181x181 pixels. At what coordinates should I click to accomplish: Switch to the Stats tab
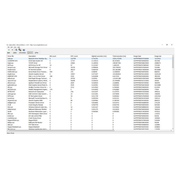pos(15,53)
